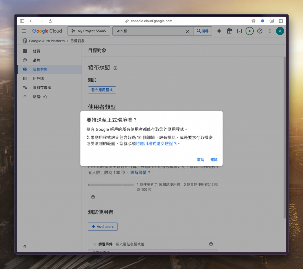Open the three-dot settings menu
The image size is (303, 269).
pos(270,31)
